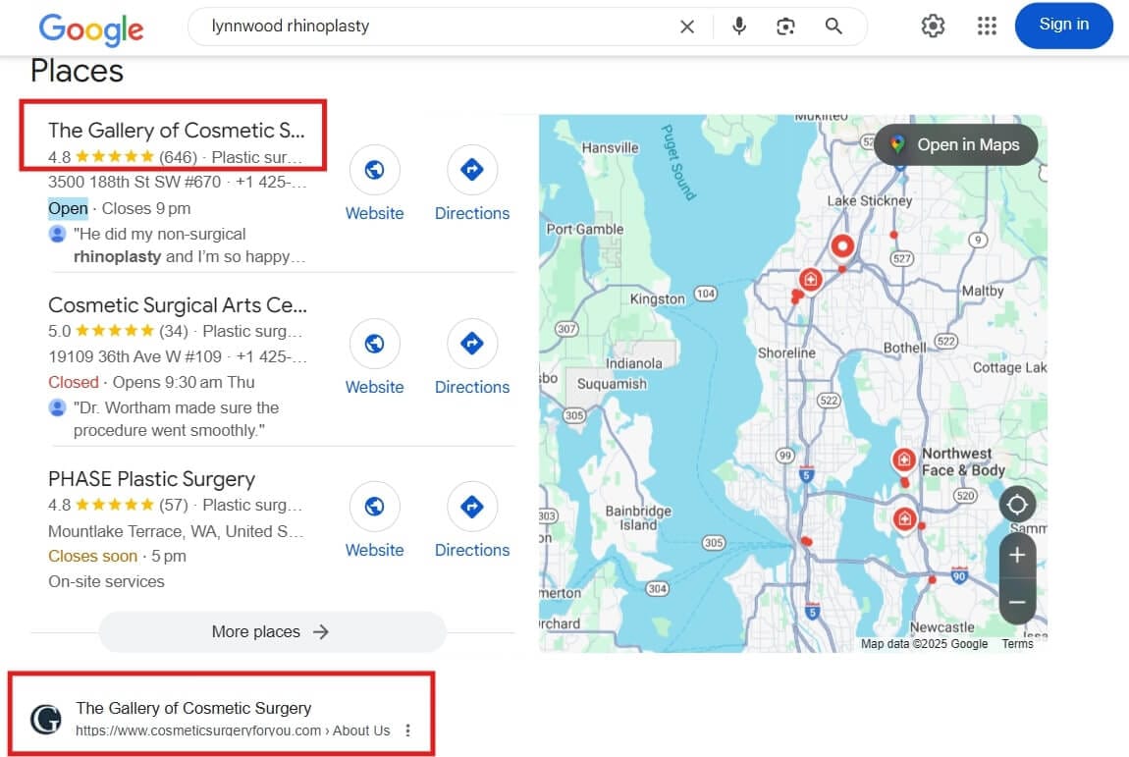Click "Closes soon · 5 pm" hours text
This screenshot has height=757, width=1129.
(117, 557)
